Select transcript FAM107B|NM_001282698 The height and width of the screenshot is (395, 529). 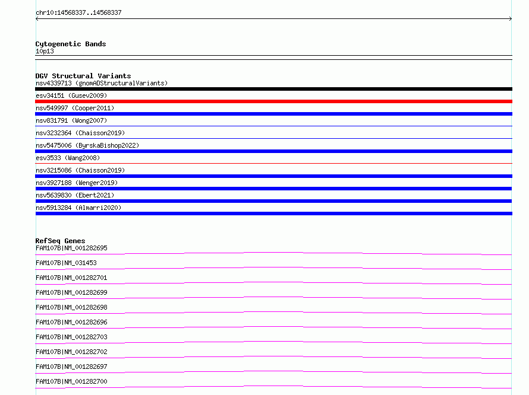click(x=71, y=307)
